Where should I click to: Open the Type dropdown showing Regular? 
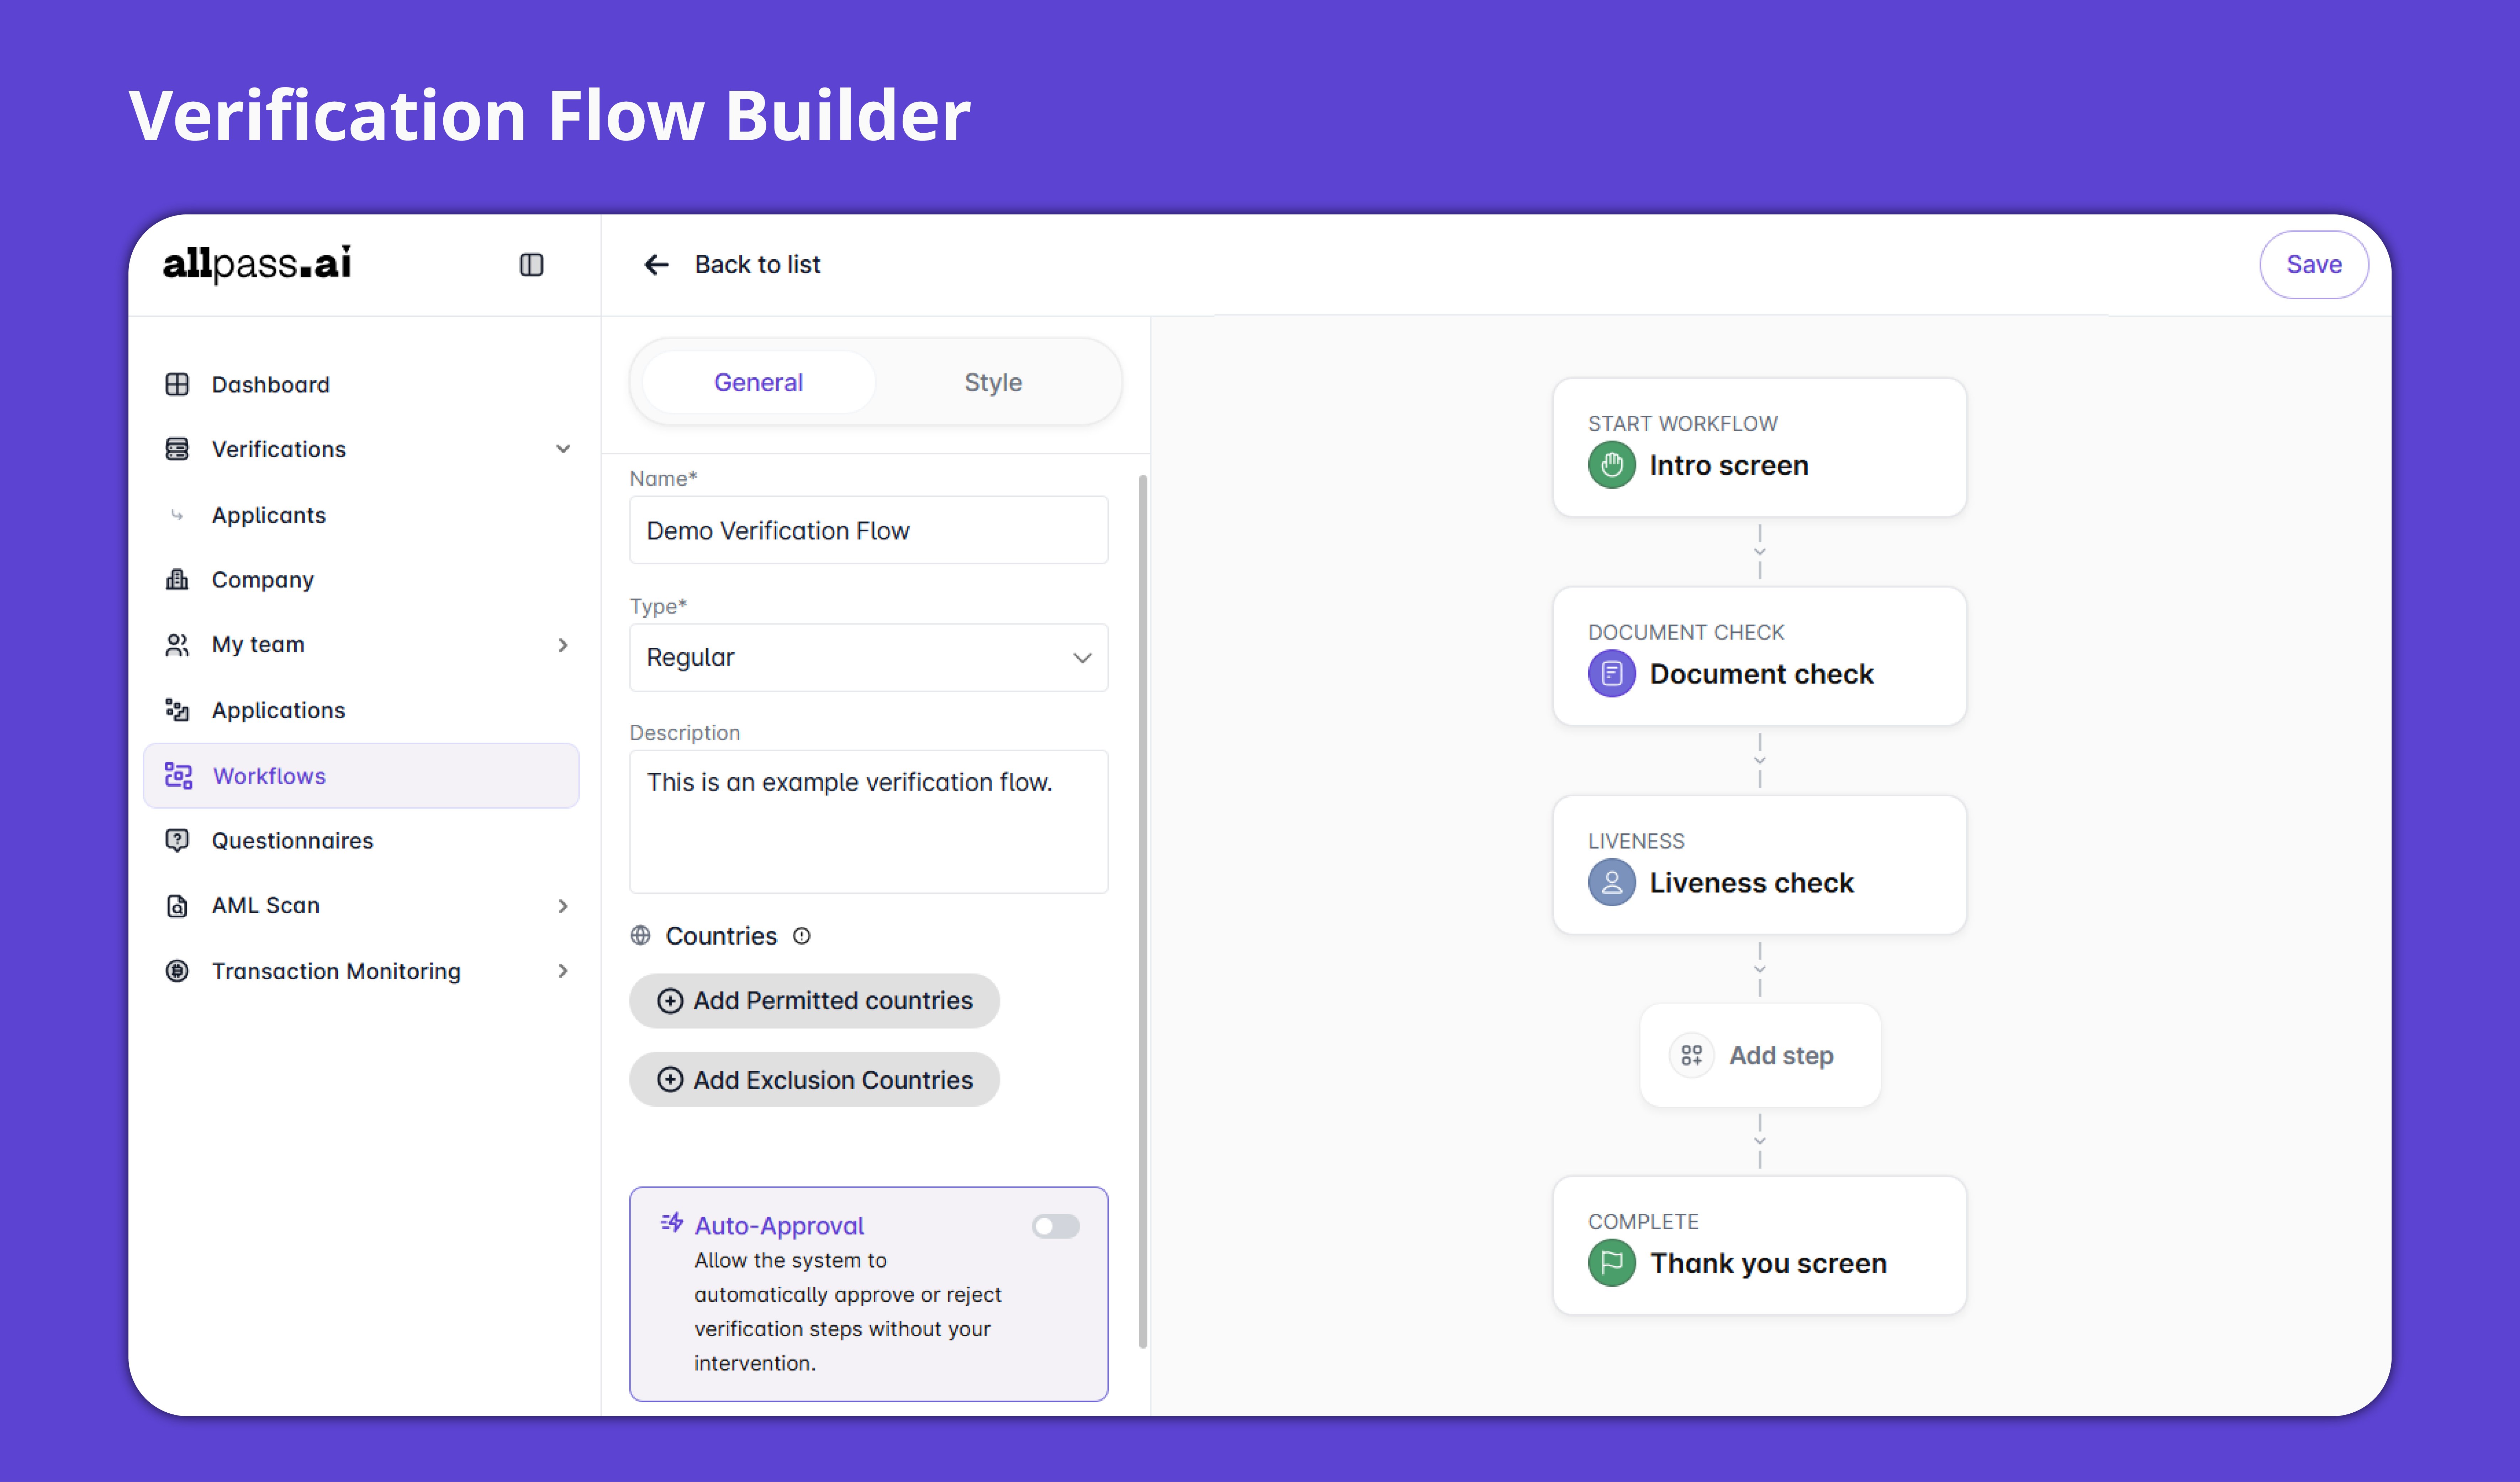[x=868, y=658]
